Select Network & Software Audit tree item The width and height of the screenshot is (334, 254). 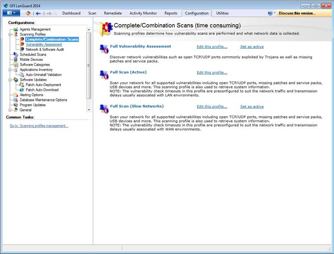pyautogui.click(x=45, y=50)
